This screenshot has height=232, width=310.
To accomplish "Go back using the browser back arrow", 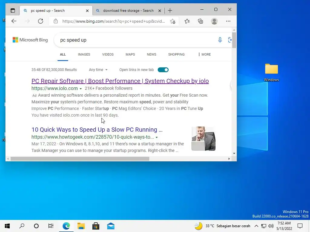I will click(x=14, y=21).
